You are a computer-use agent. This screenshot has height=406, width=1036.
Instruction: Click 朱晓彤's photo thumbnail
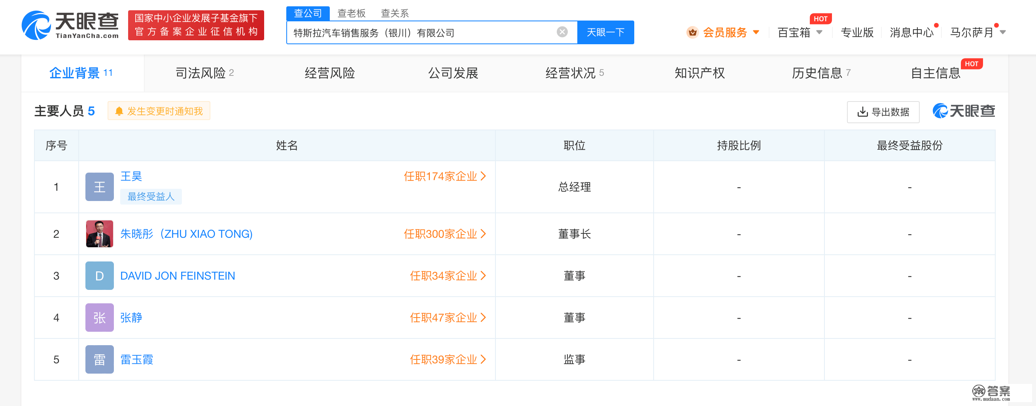[99, 234]
